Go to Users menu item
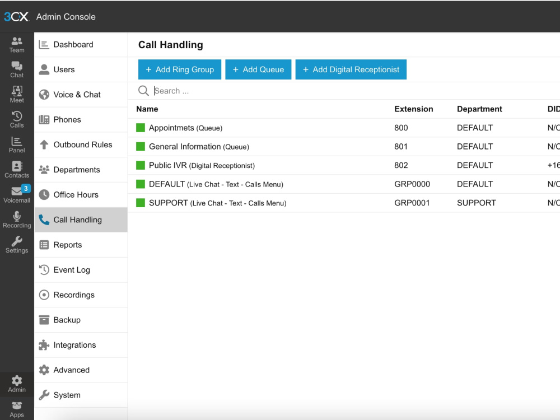The image size is (560, 420). click(81, 69)
